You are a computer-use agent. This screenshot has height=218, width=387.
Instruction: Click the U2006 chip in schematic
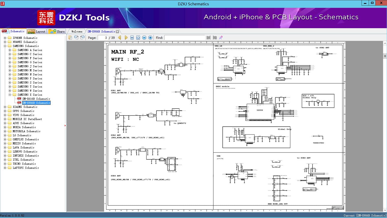[260, 112]
